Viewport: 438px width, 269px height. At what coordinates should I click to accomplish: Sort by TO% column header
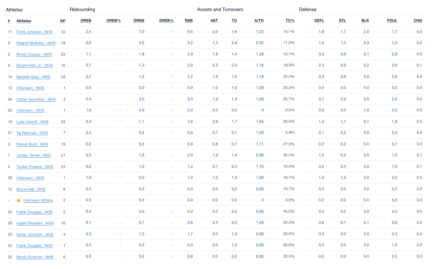click(x=290, y=21)
